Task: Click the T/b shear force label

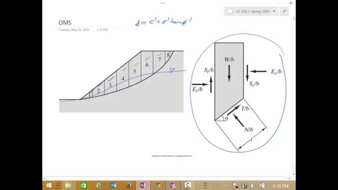Action: pos(245,108)
